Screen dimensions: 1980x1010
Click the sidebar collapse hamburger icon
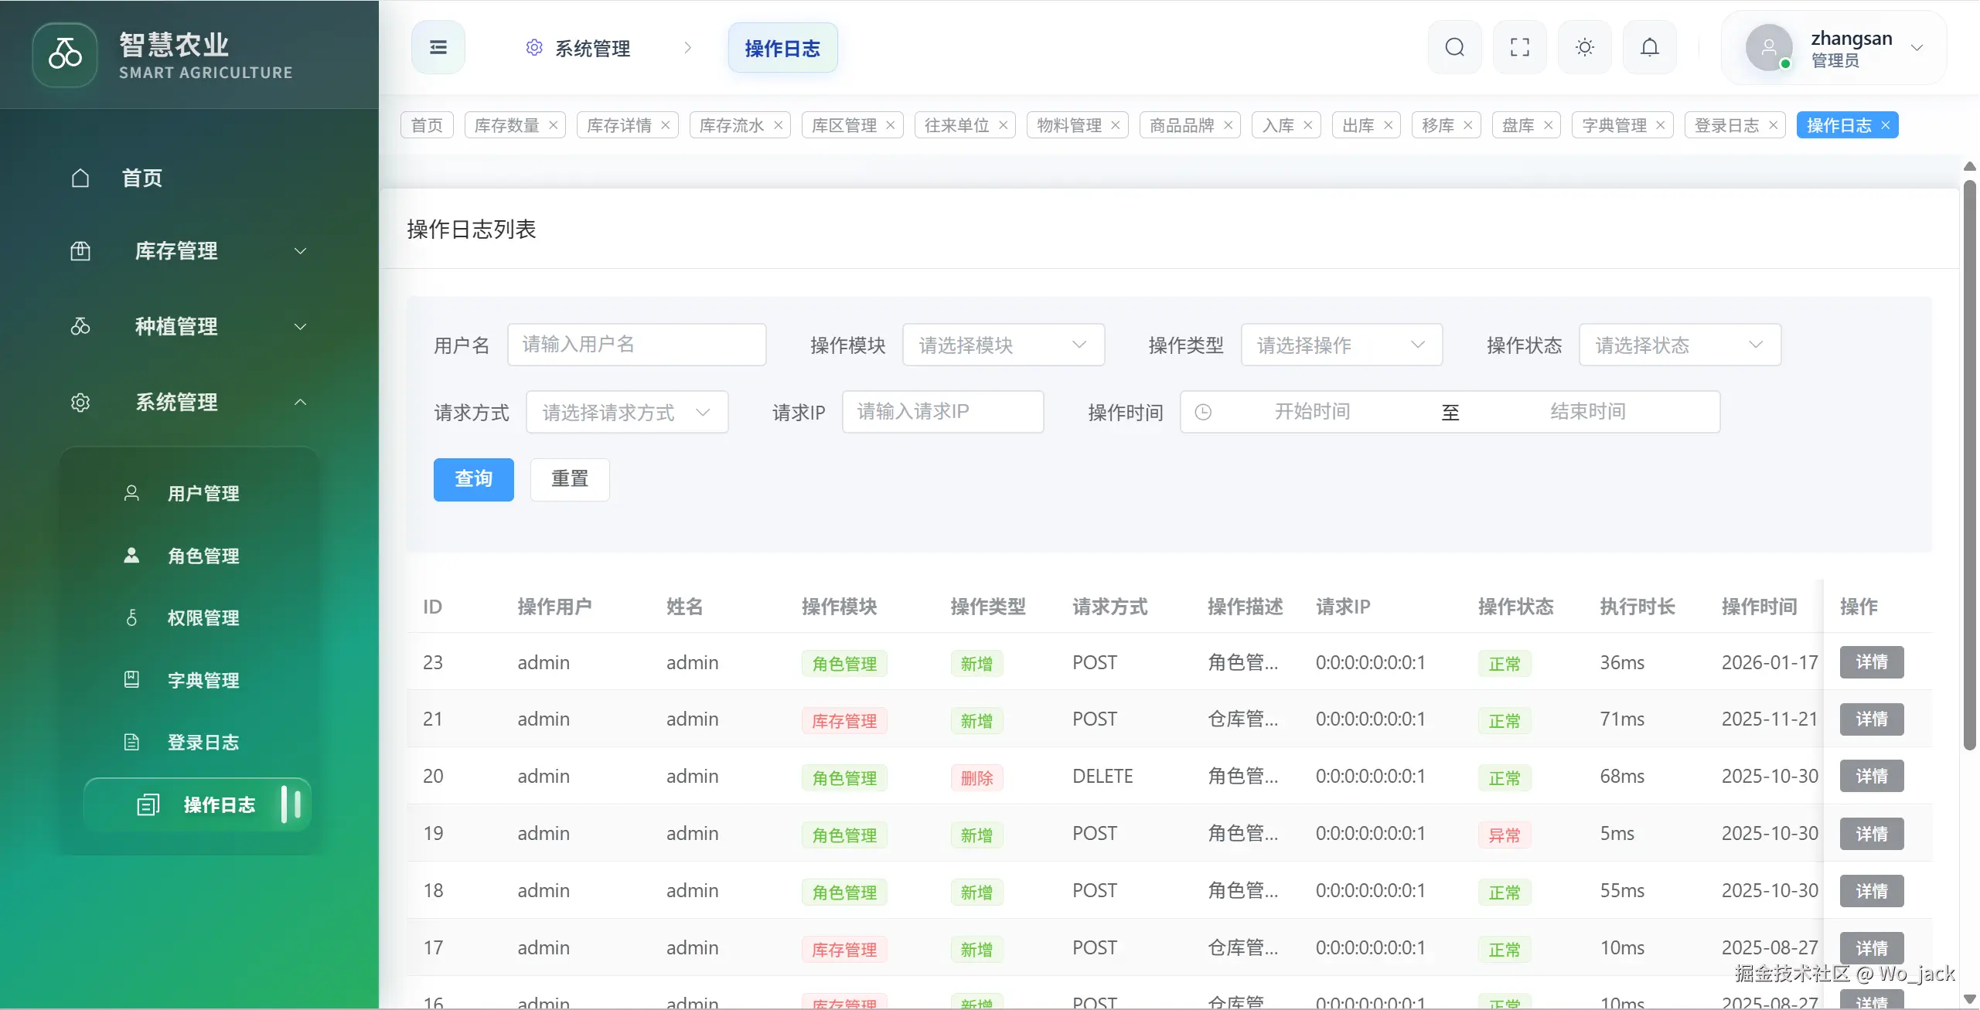438,48
